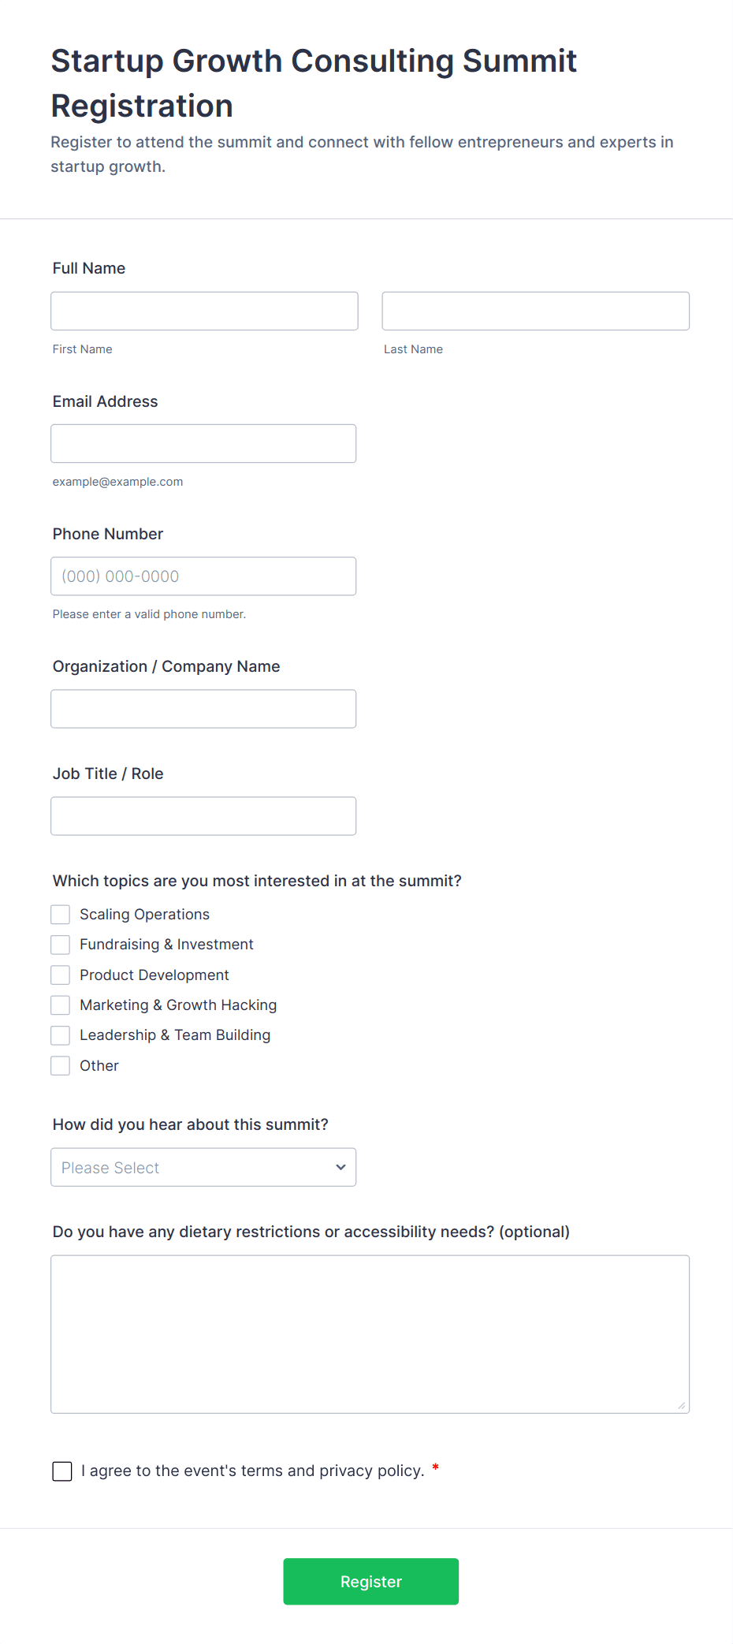Screen dimensions: 733x1644
Task: Agree to the event's terms checkbox
Action: 62,1471
